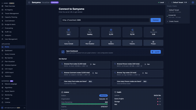The width and height of the screenshot is (196, 110).
Task: Run Browse Tag nodes query
Action: point(145,73)
